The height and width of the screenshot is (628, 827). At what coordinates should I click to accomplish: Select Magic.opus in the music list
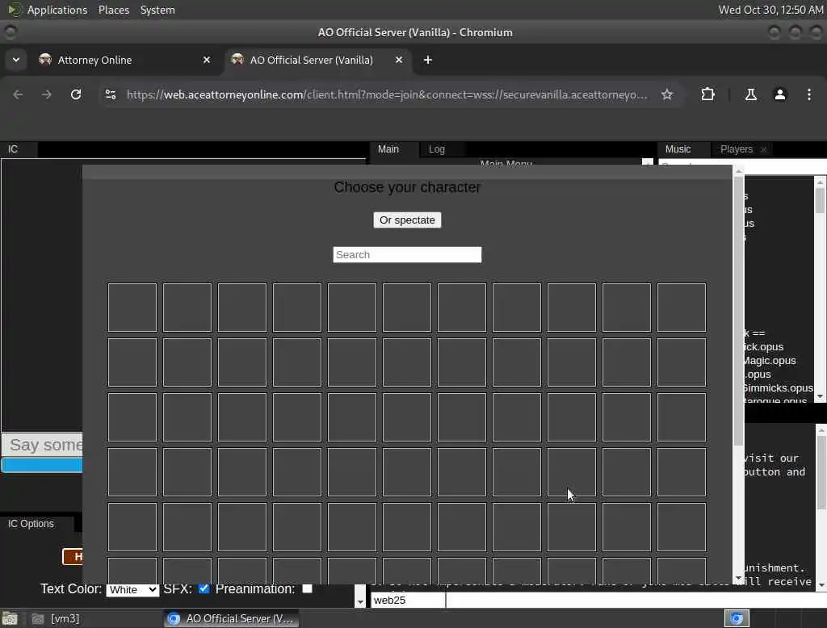[770, 361]
